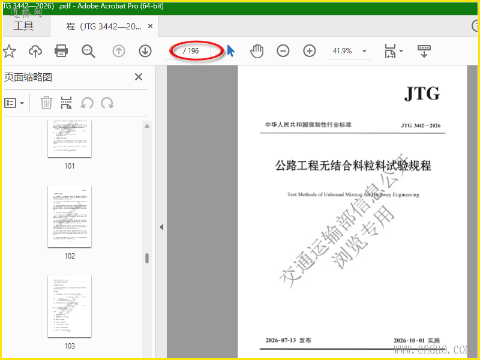The image size is (480, 360).
Task: Zoom in with the plus button
Action: point(310,51)
